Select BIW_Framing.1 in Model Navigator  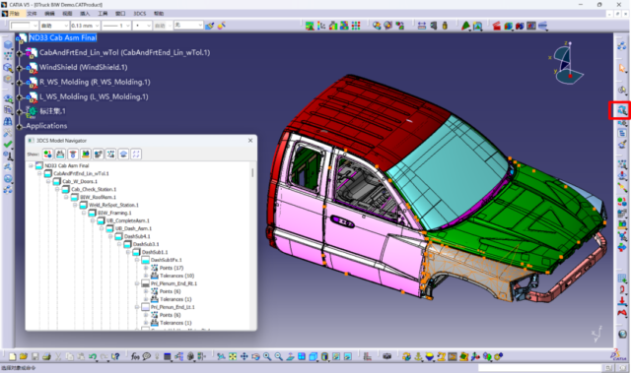(114, 213)
